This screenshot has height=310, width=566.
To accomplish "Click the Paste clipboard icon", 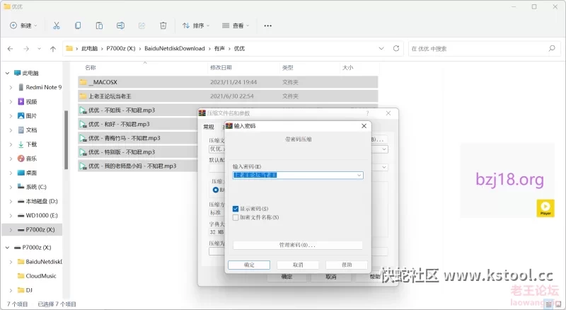I will coord(99,25).
